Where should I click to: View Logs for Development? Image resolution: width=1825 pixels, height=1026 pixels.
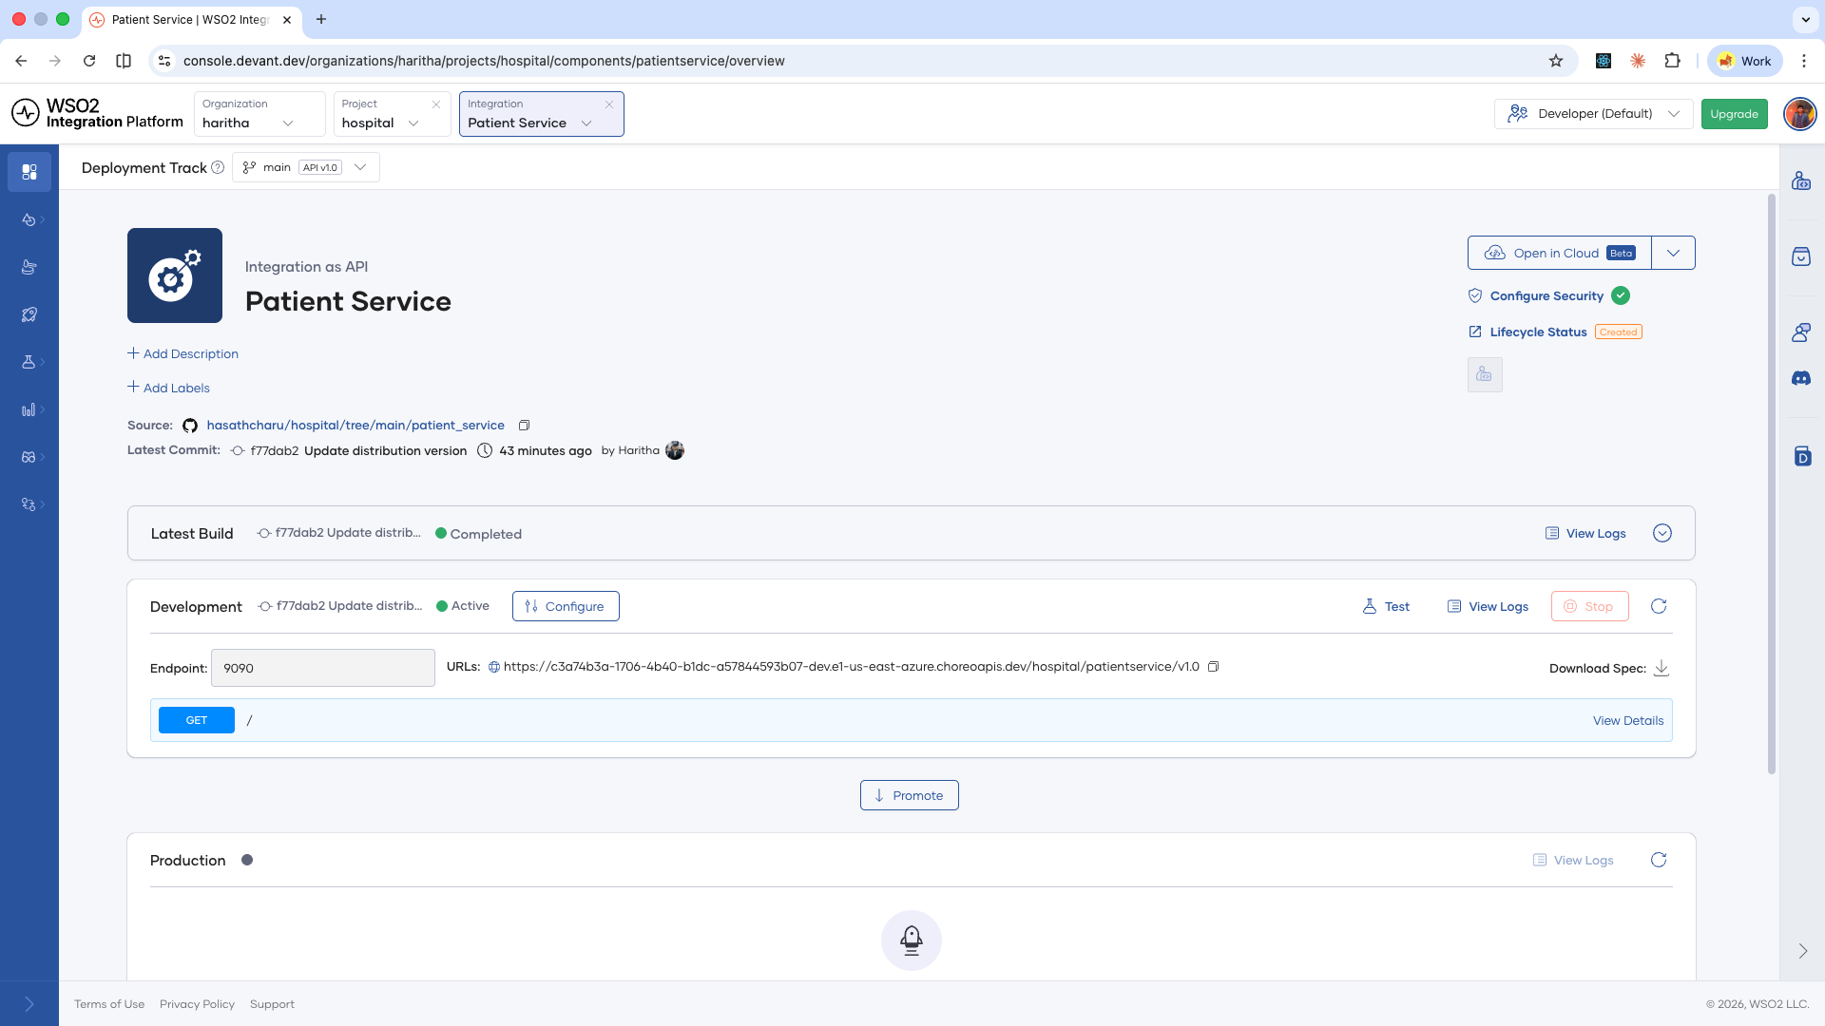coord(1488,606)
